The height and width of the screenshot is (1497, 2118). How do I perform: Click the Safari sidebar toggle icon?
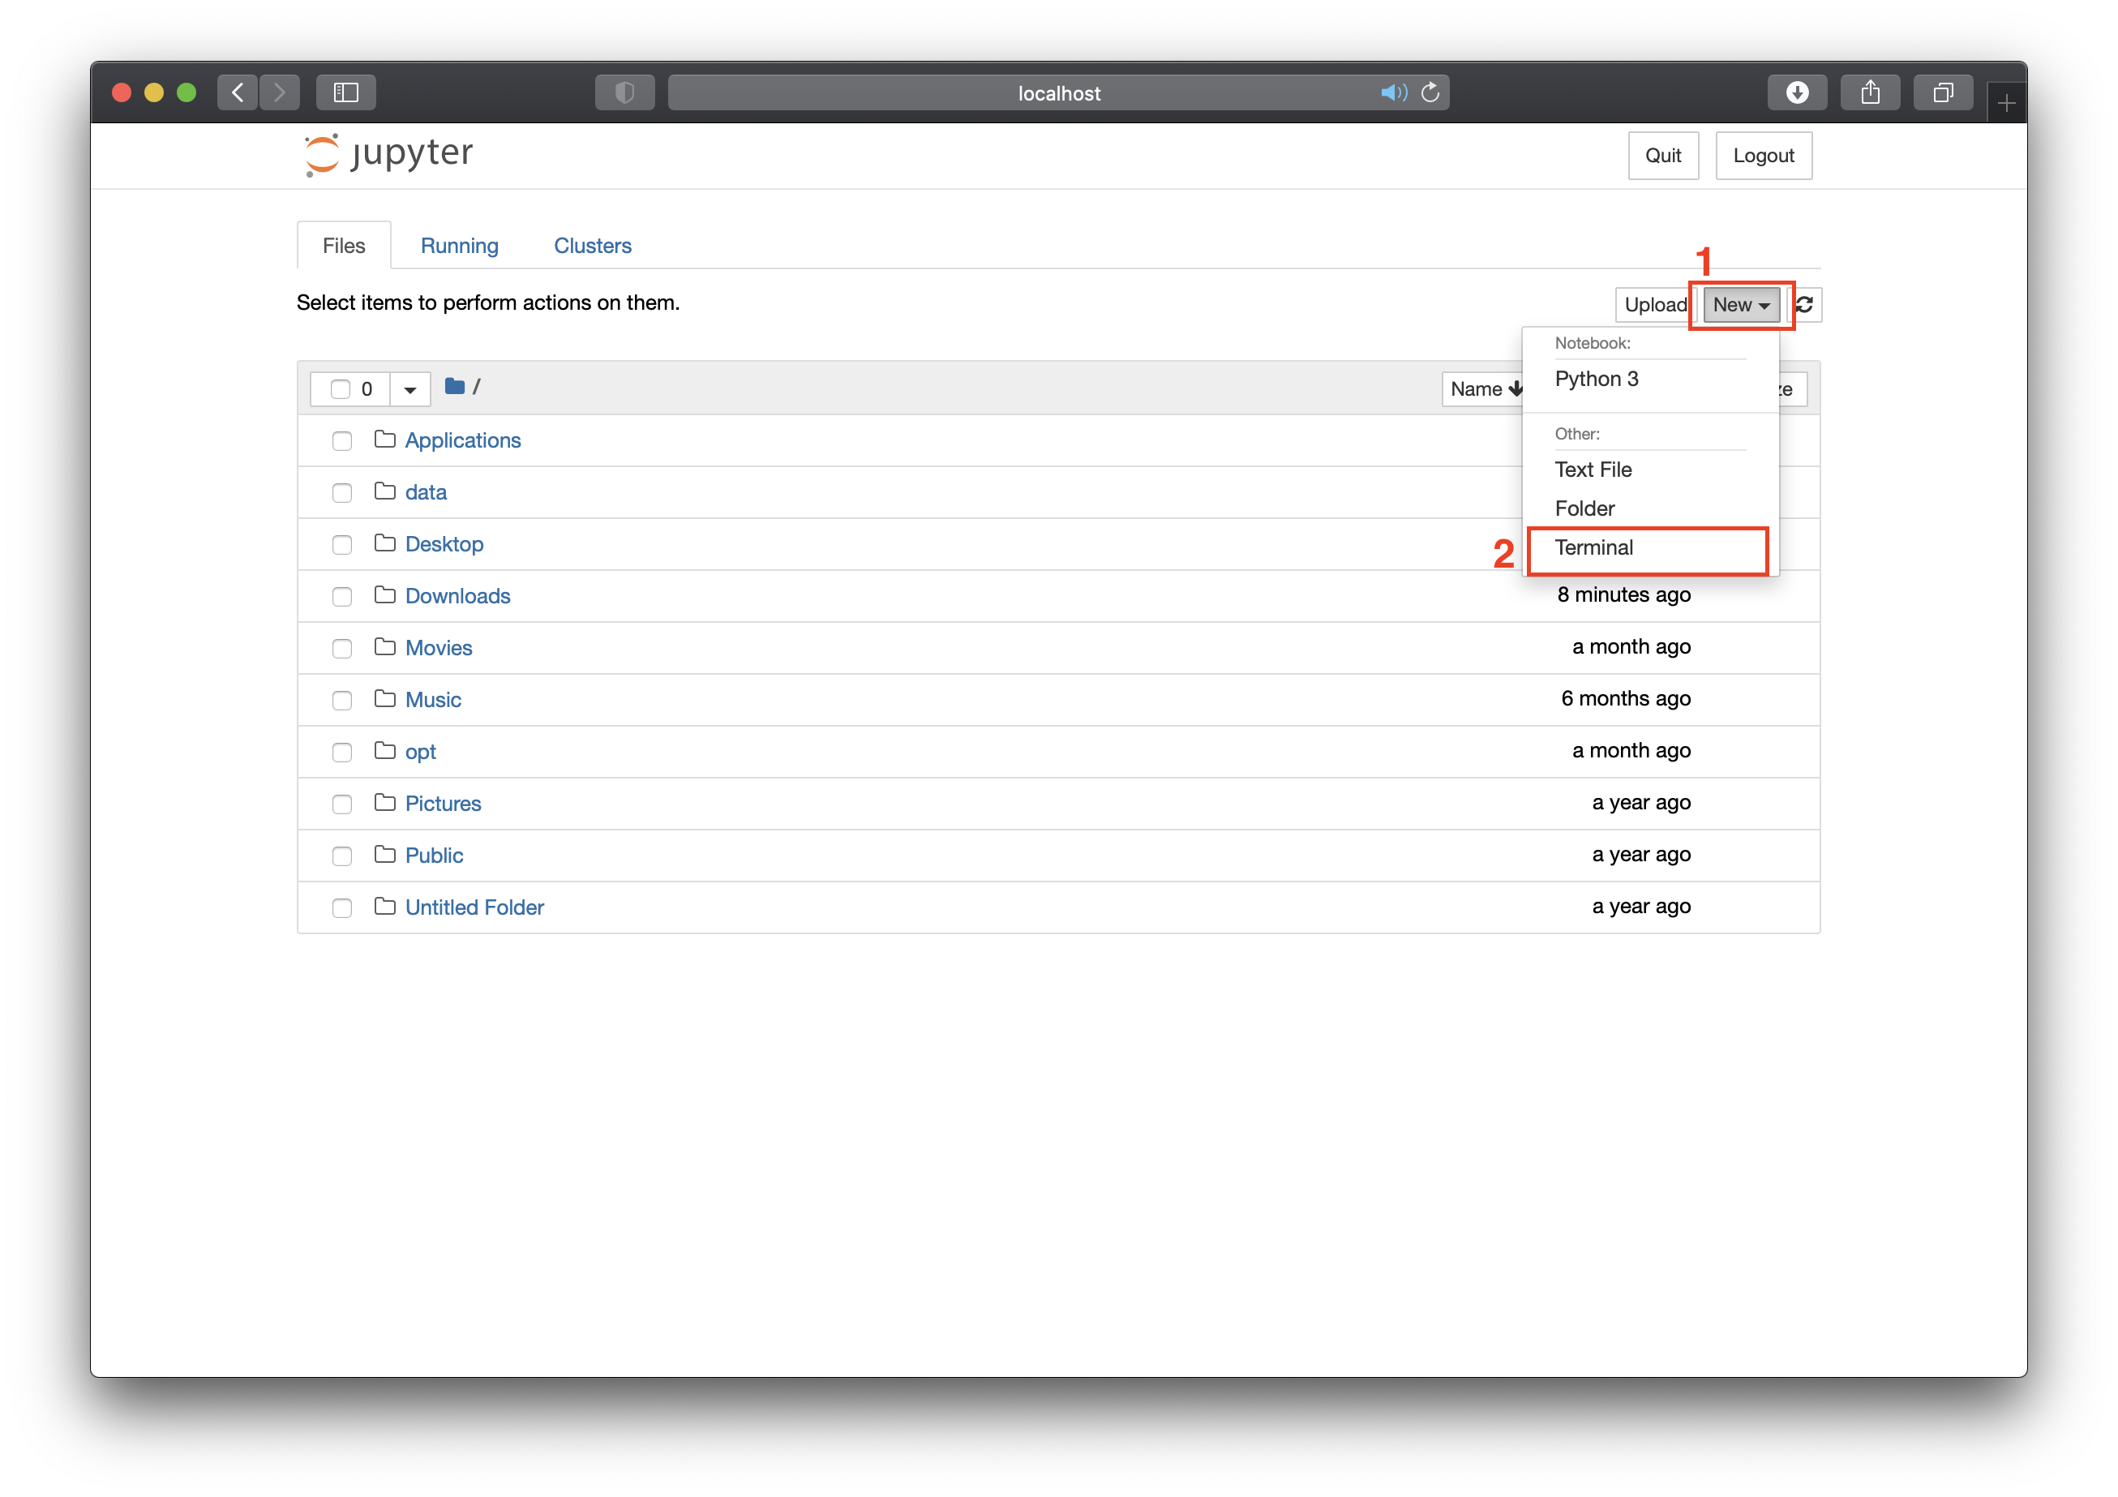pyautogui.click(x=346, y=92)
